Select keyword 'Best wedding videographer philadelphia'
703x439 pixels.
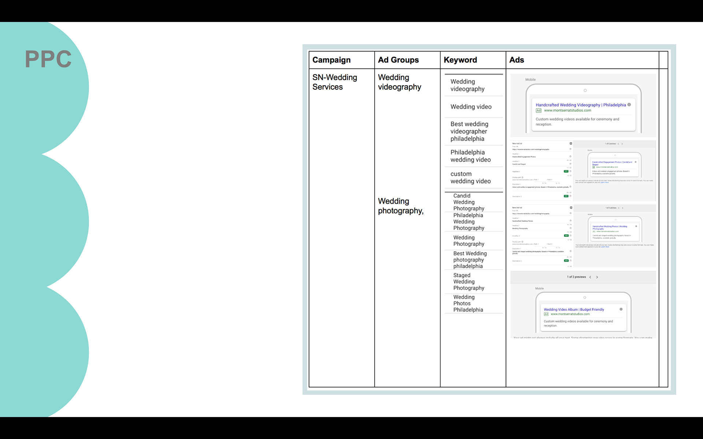[x=469, y=131]
